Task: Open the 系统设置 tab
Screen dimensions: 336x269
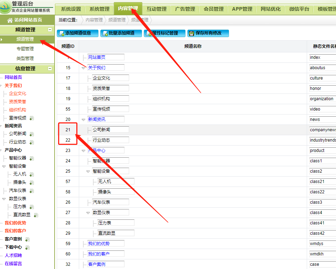Action: coord(71,9)
